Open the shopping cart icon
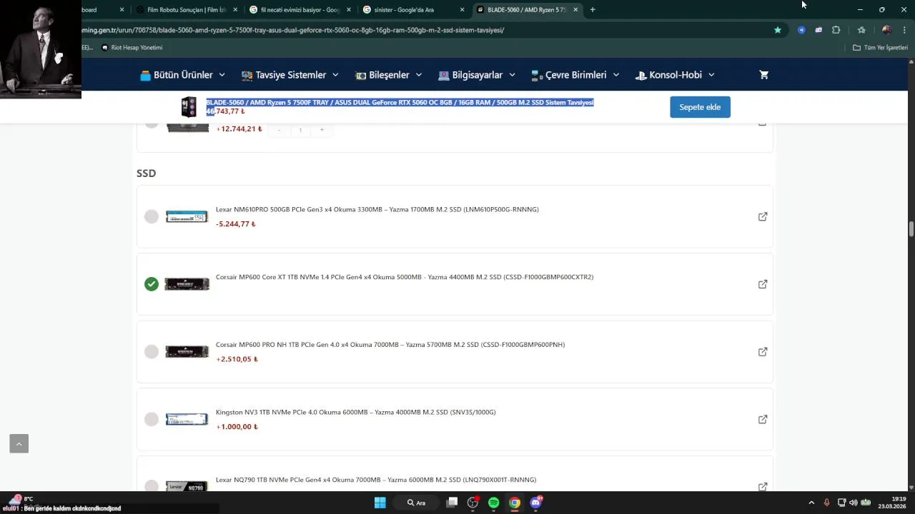Viewport: 915px width, 514px height. [763, 75]
